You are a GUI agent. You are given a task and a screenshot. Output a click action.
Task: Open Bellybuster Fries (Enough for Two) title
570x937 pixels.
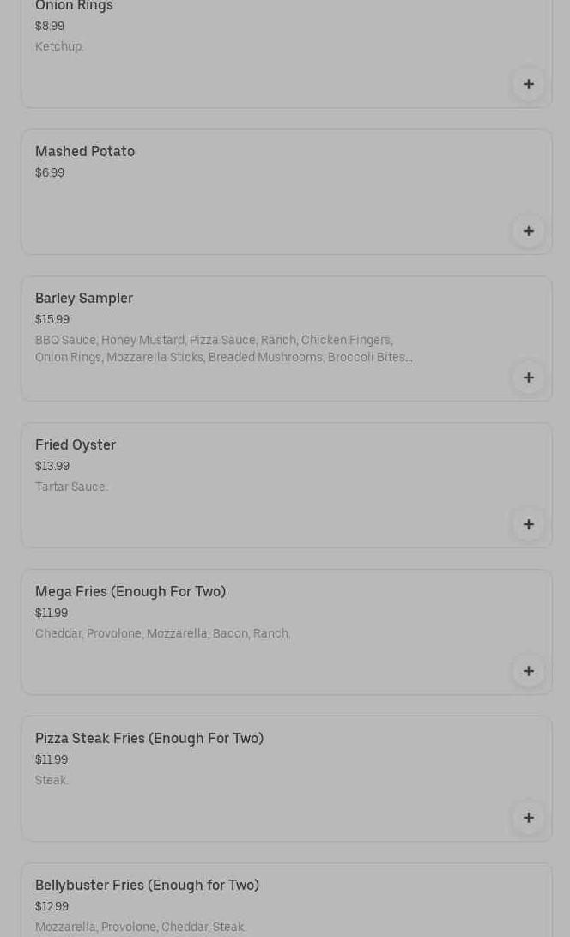pyautogui.click(x=147, y=885)
